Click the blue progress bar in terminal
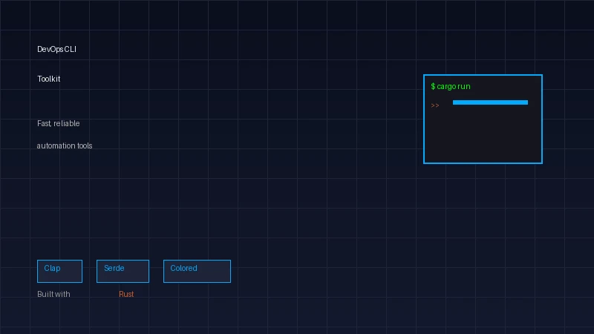Viewport: 594px width, 334px height. pyautogui.click(x=490, y=102)
